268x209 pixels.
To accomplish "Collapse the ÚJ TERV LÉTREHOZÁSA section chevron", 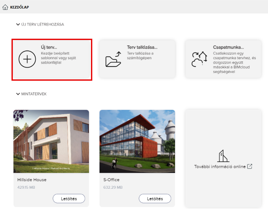I will point(18,24).
